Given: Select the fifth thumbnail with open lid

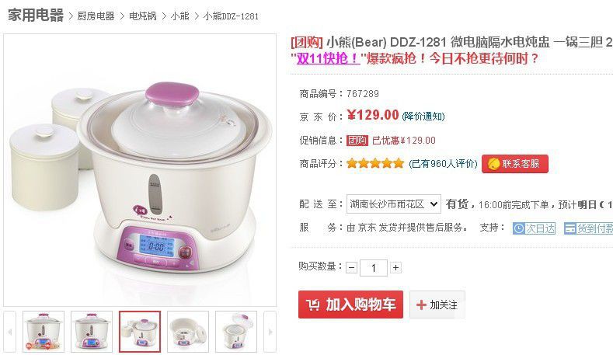Looking at the screenshot, I should pyautogui.click(x=235, y=332).
